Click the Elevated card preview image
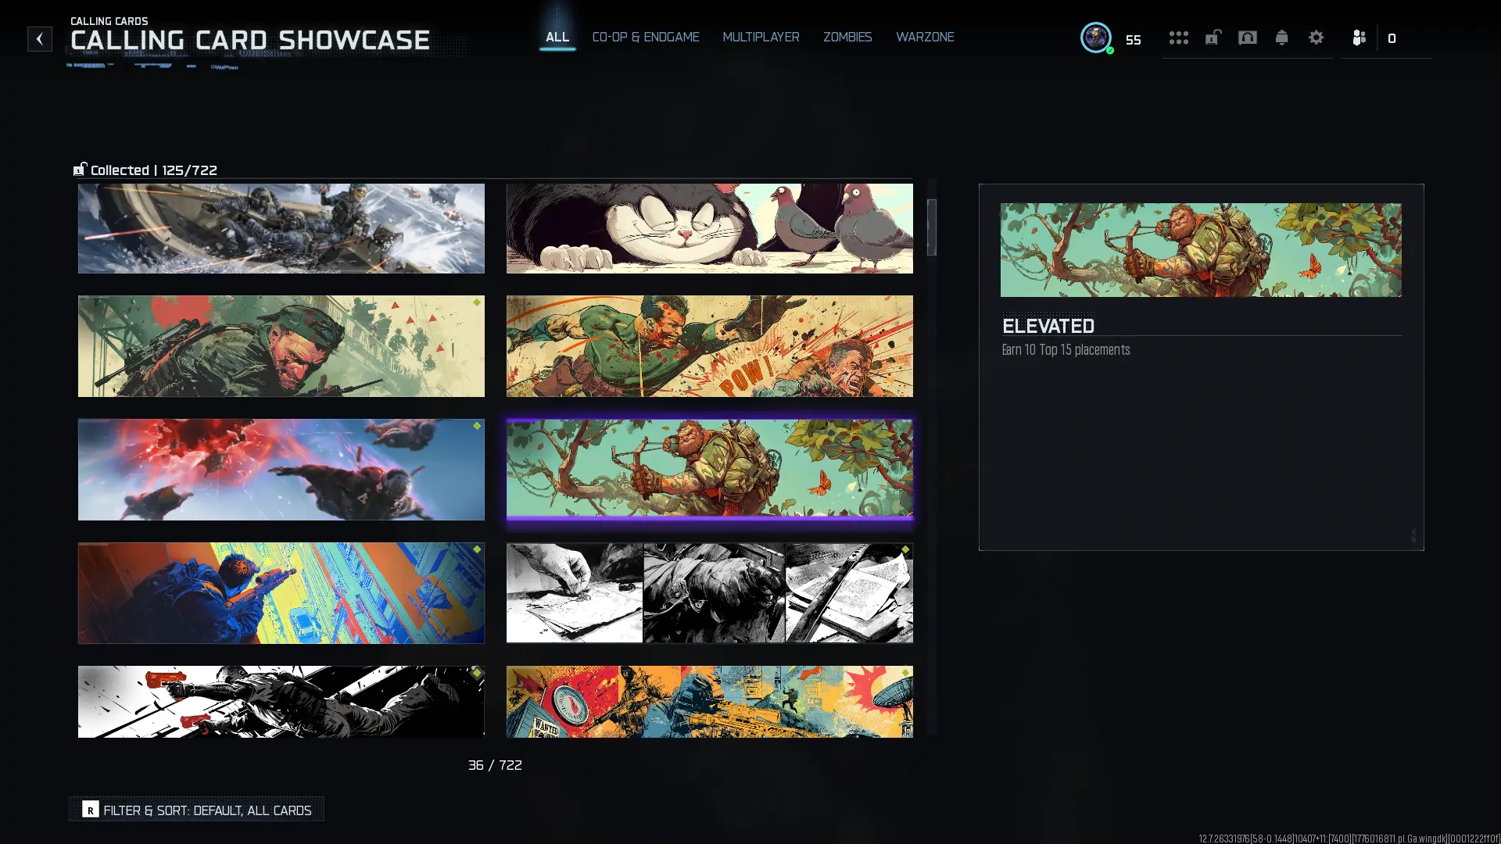The image size is (1501, 844). click(x=1200, y=250)
